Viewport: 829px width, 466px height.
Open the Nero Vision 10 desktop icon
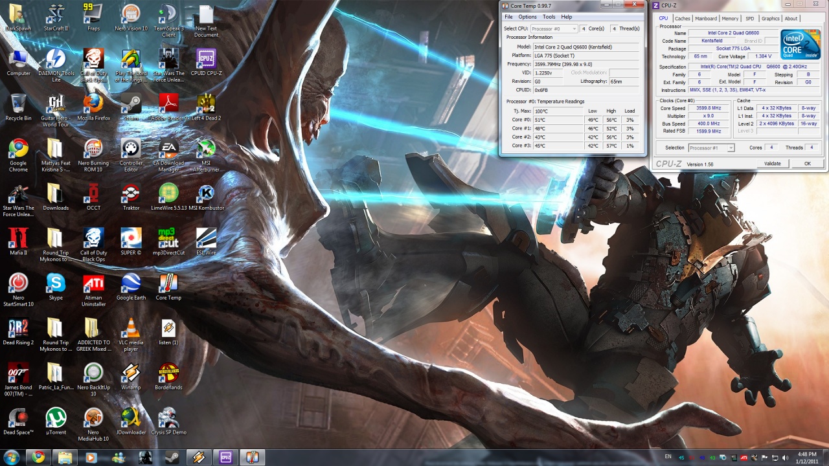(131, 17)
